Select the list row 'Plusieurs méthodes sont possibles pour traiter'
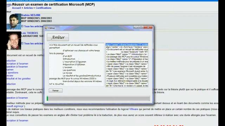This screenshot has height=126, width=225. pyautogui.click(x=127, y=76)
